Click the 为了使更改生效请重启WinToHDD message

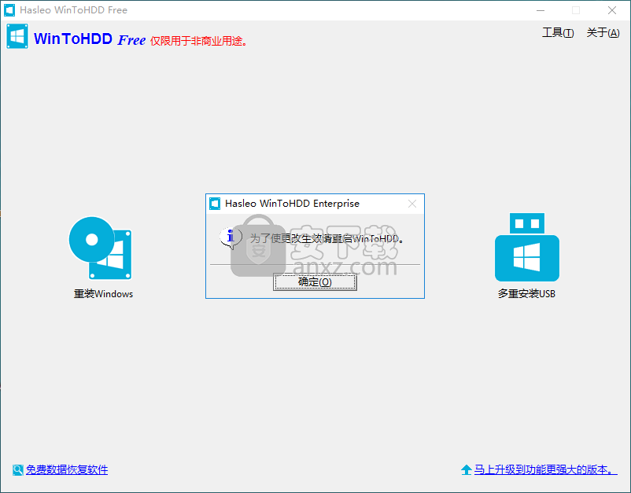click(327, 239)
